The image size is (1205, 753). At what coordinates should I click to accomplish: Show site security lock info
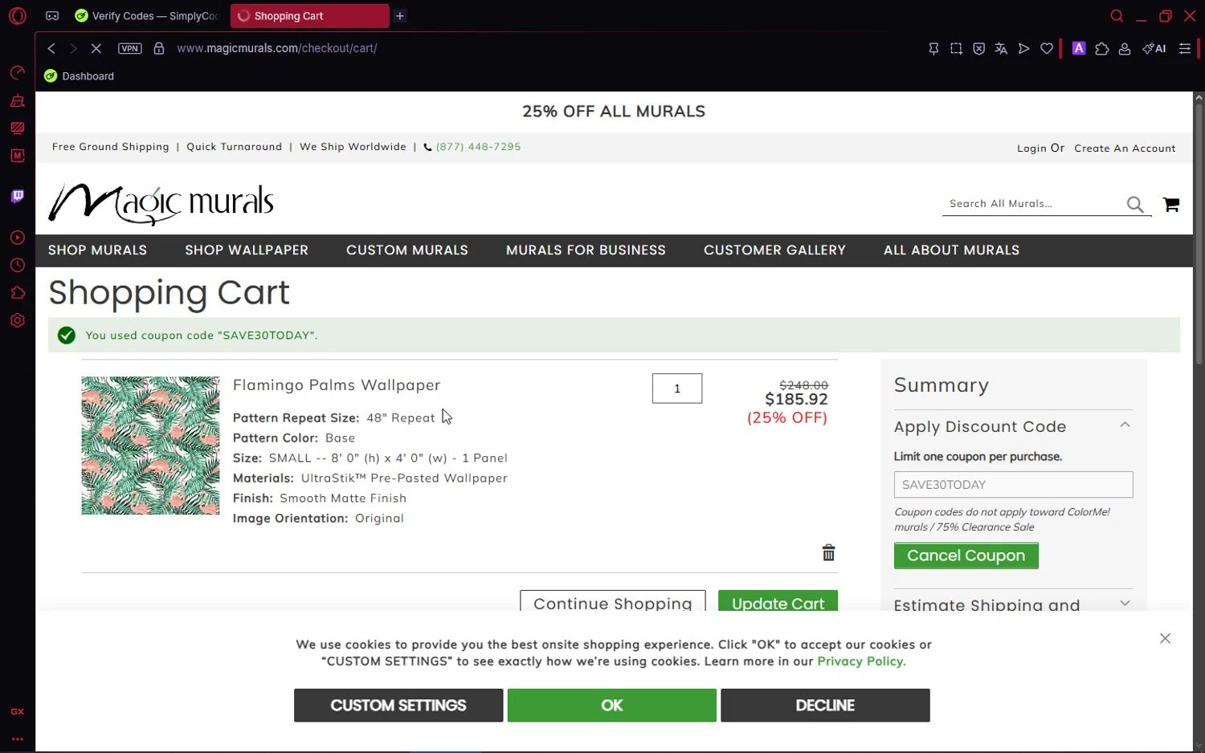[x=159, y=48]
